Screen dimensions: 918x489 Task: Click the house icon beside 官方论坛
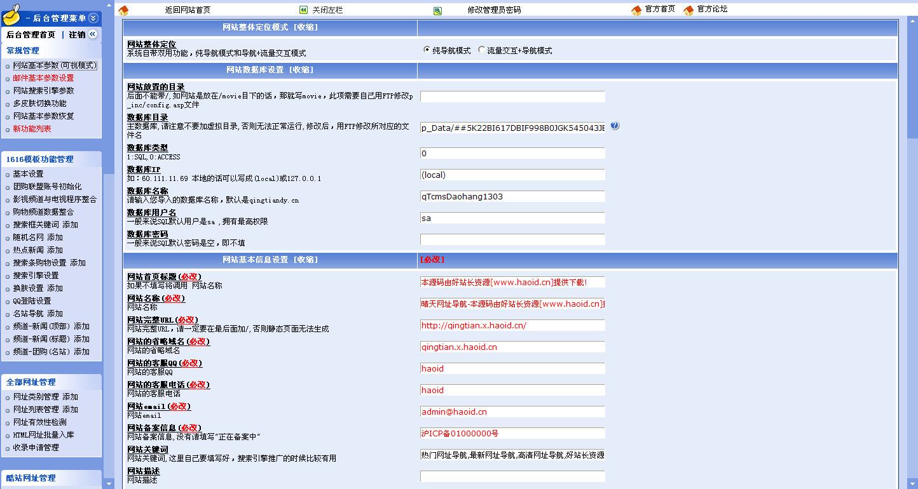tap(688, 11)
